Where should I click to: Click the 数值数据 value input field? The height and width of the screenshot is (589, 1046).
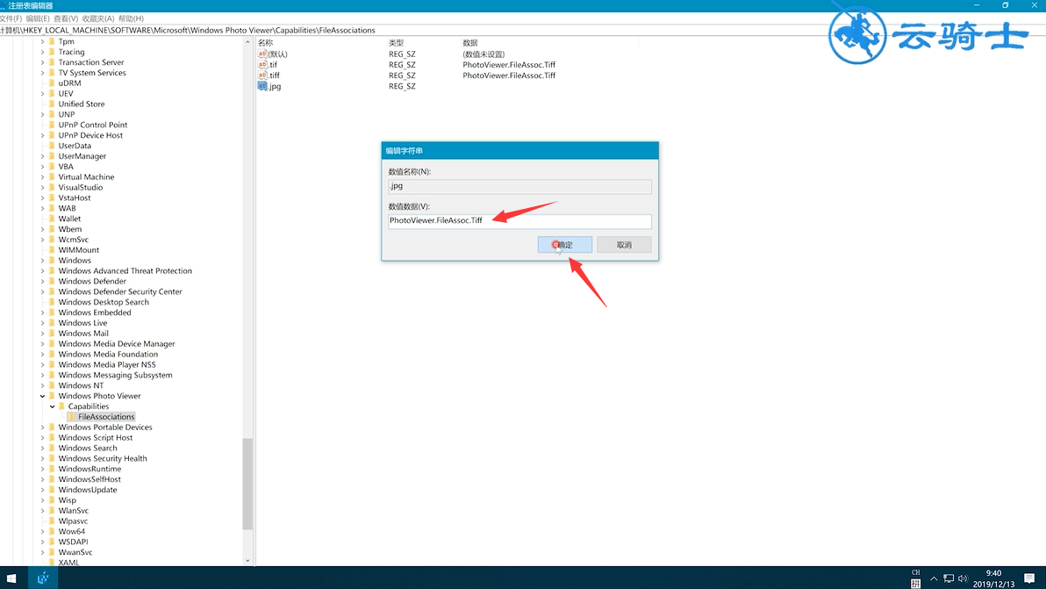pyautogui.click(x=519, y=221)
